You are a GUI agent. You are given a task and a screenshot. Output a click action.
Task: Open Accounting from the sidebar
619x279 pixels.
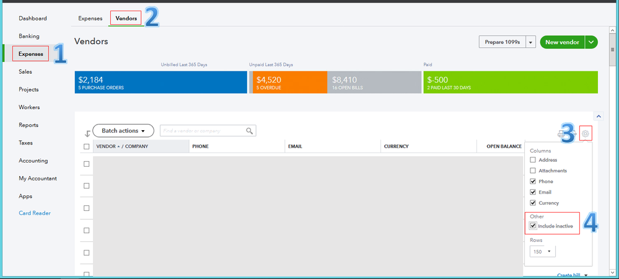point(33,161)
